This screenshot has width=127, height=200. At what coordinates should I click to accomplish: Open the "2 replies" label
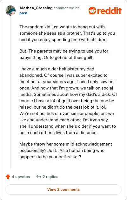coord(50,177)
